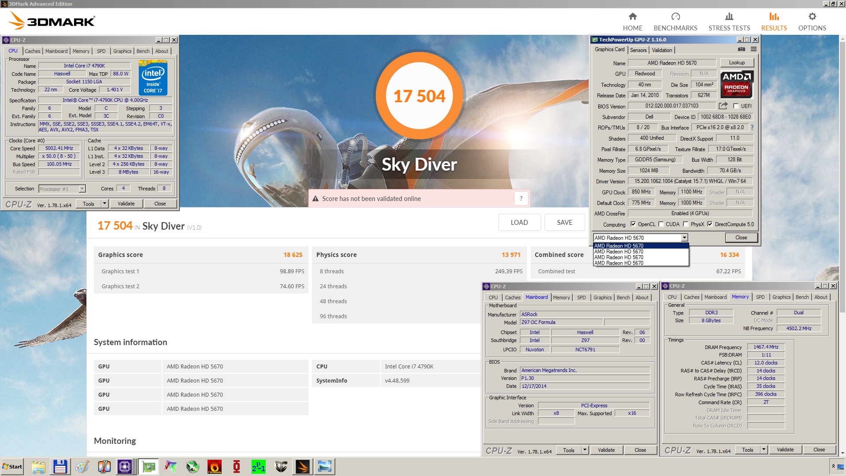This screenshot has height=476, width=846.
Task: Toggle the PhysX checkbox
Action: (x=686, y=224)
